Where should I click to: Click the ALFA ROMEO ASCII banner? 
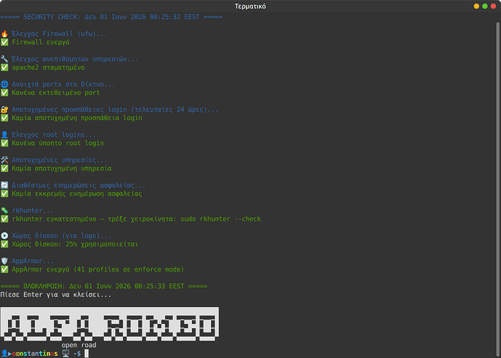point(110,324)
